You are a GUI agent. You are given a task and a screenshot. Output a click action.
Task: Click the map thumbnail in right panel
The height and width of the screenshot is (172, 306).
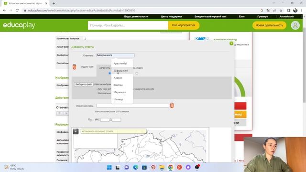click(202, 38)
